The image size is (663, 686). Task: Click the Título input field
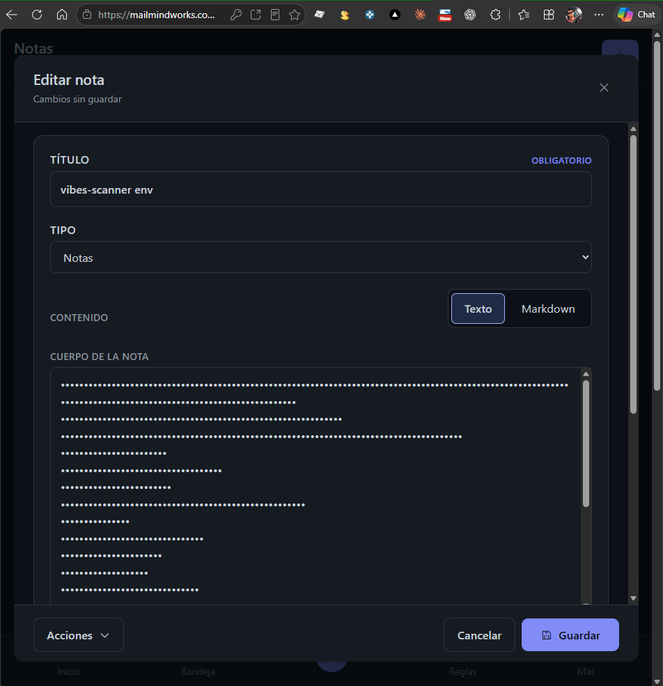[x=321, y=189]
